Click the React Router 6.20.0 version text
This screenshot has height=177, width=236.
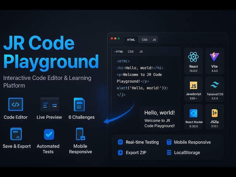point(194,126)
